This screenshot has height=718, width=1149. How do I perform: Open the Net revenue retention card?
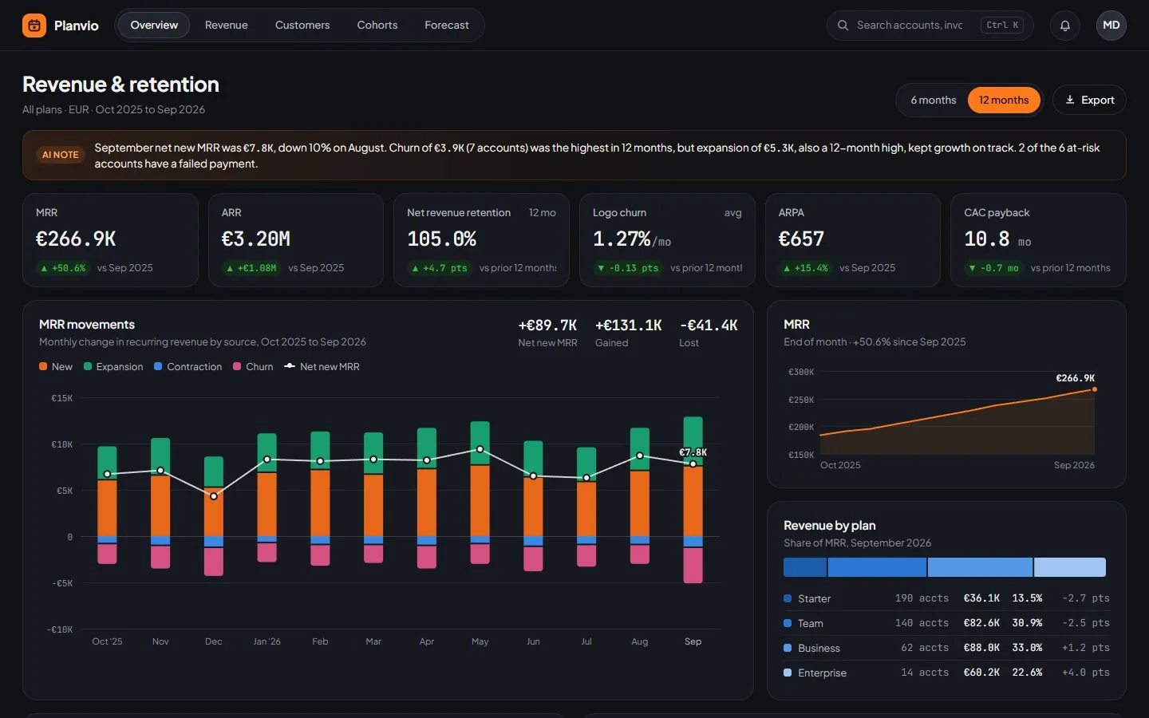pos(481,240)
